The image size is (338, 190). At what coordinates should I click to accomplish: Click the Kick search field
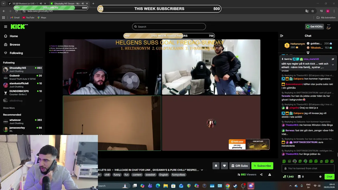click(x=169, y=27)
